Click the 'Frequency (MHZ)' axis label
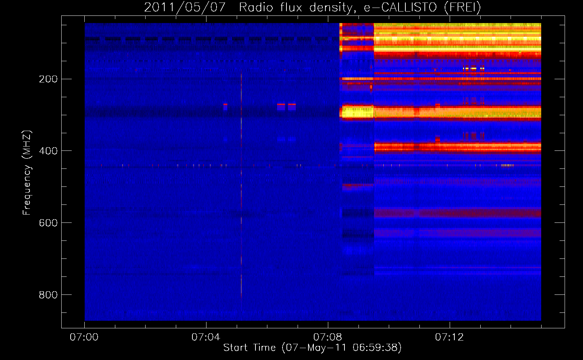The height and width of the screenshot is (360, 583). [x=27, y=173]
